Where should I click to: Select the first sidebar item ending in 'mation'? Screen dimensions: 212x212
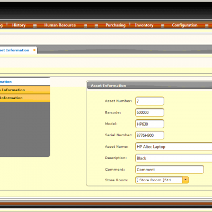click(x=25, y=82)
